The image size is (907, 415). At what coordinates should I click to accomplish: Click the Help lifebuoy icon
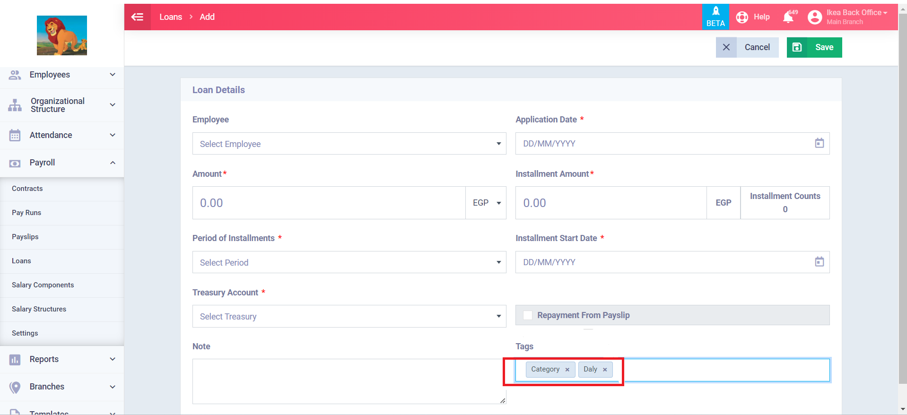(x=742, y=17)
